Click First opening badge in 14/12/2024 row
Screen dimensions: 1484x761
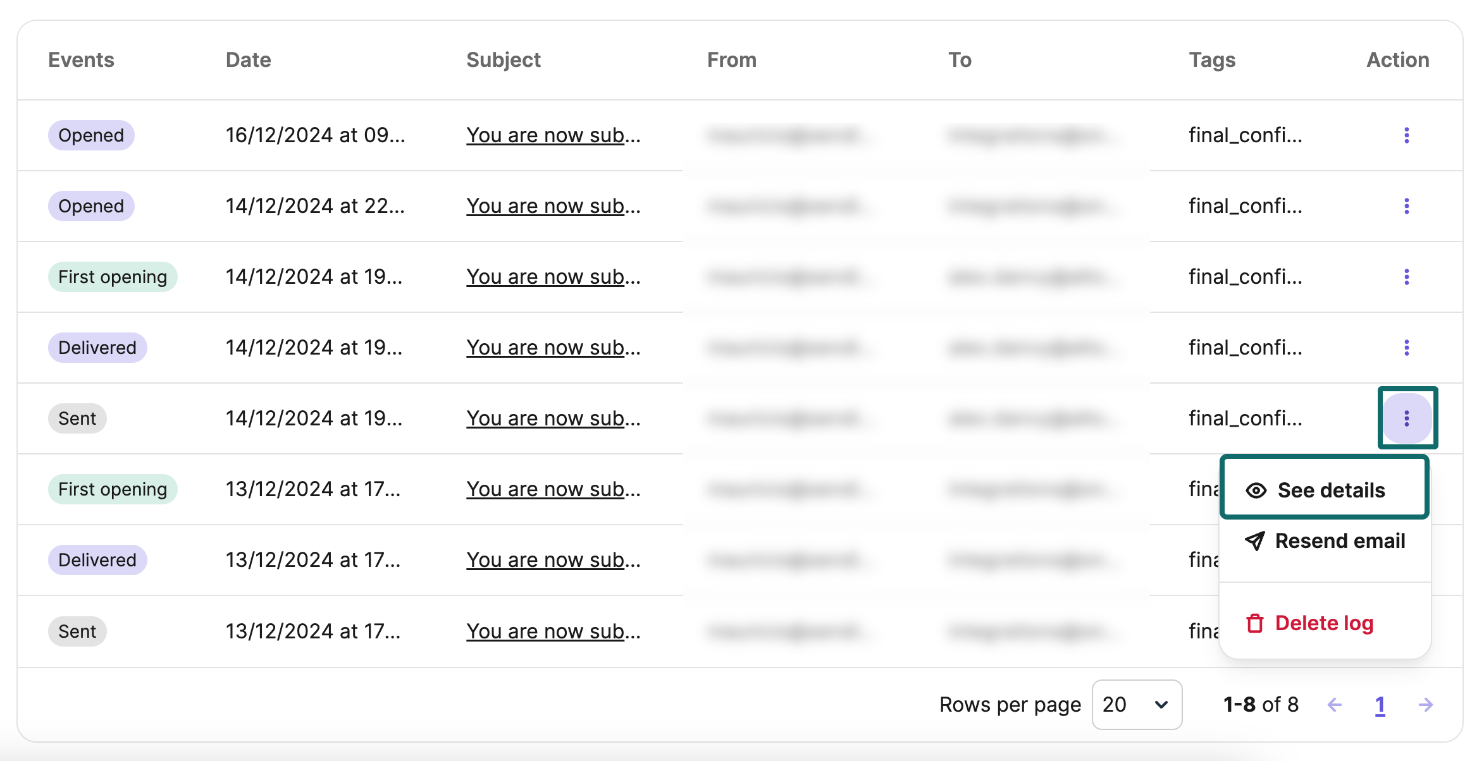coord(113,277)
